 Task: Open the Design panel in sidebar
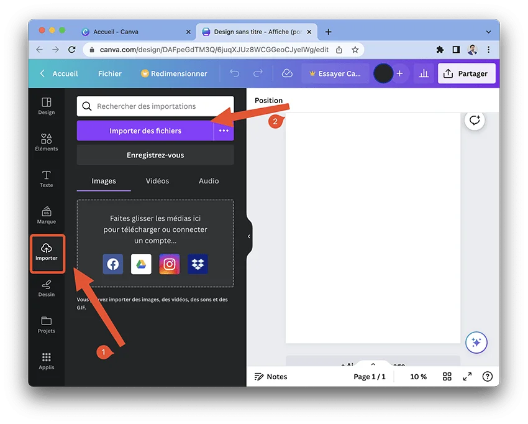[x=47, y=106]
